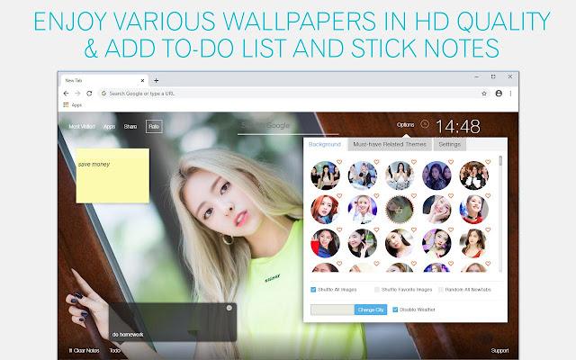
Task: Click the Share link
Action: click(130, 126)
